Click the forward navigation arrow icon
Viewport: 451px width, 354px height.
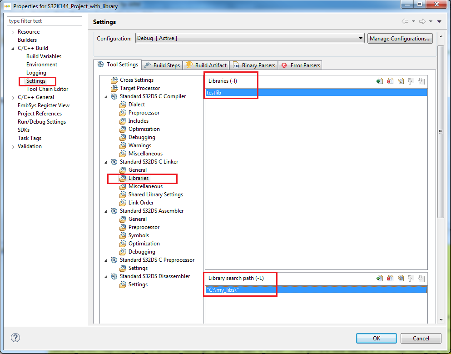tap(422, 21)
